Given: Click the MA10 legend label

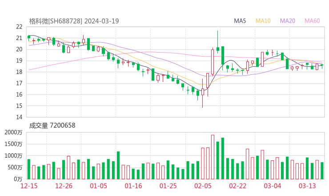Looking at the screenshot, I should [263, 21].
